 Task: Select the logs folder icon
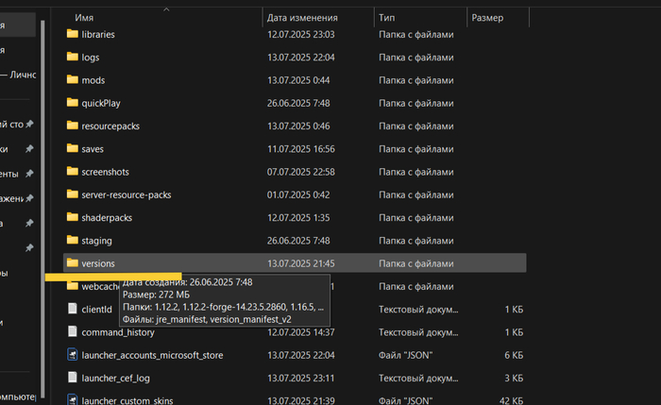tap(72, 57)
